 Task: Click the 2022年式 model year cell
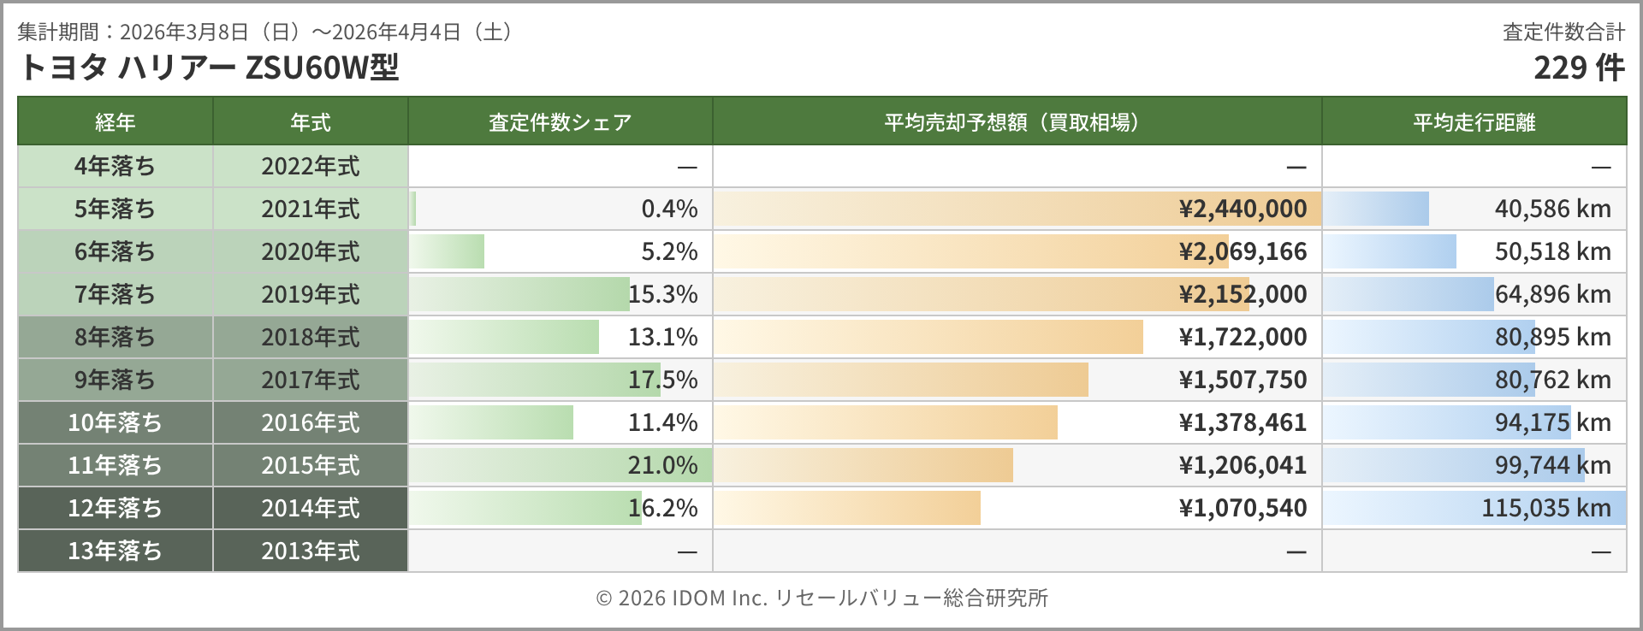pyautogui.click(x=310, y=166)
